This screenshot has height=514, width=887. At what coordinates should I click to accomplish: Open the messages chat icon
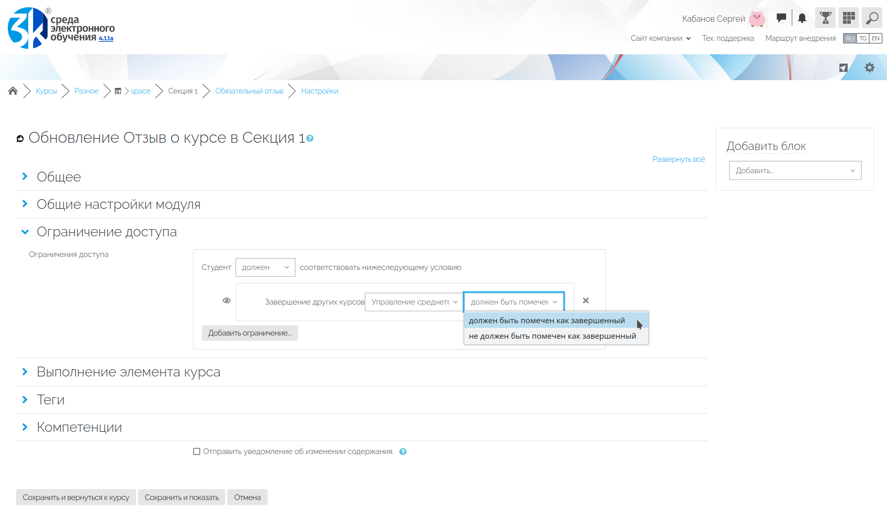(781, 18)
